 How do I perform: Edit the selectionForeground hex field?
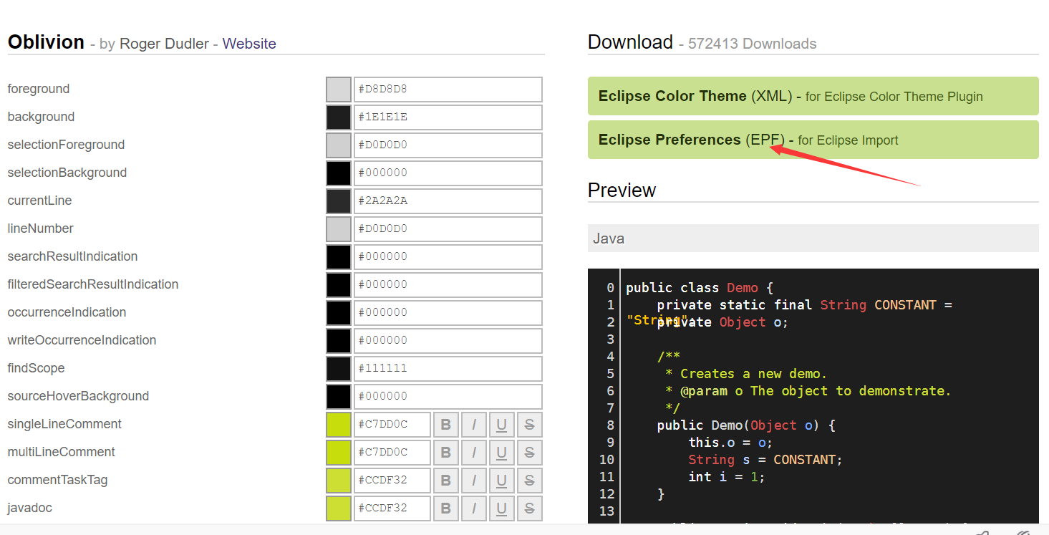pyautogui.click(x=448, y=145)
